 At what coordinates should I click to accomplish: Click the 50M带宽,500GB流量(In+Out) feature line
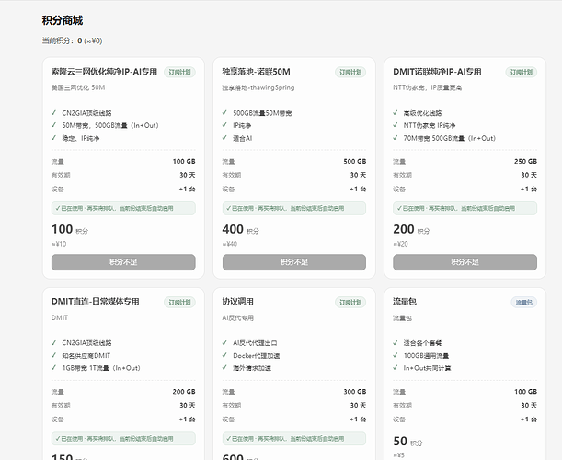[x=110, y=125]
